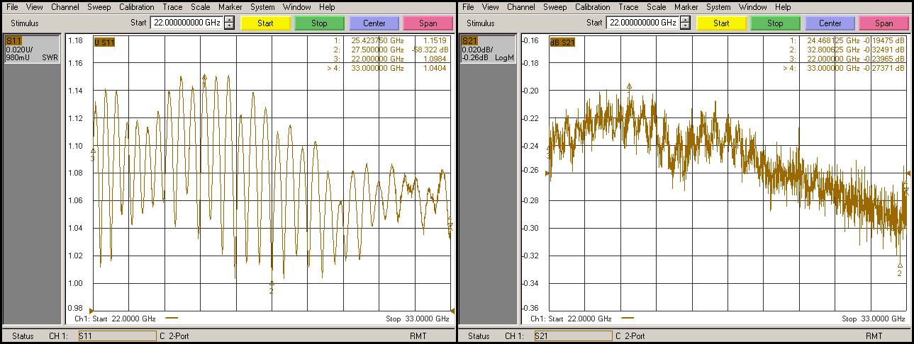Select marker 1 triangle on S11 trace peak
This screenshot has height=344, width=914.
pos(204,77)
